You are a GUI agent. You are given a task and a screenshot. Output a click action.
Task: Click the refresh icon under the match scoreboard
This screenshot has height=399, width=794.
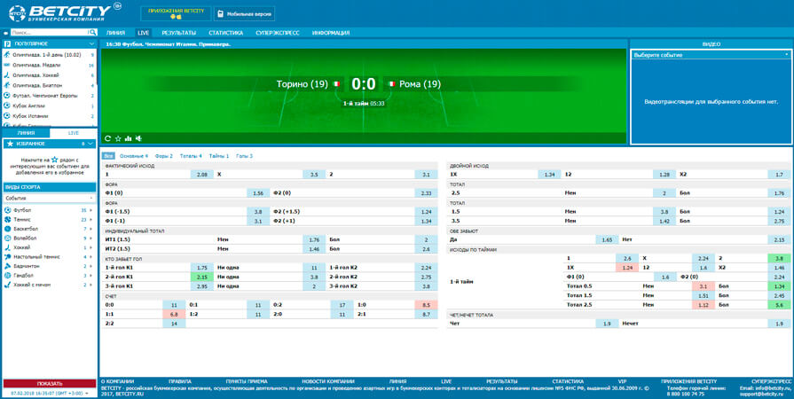point(107,138)
